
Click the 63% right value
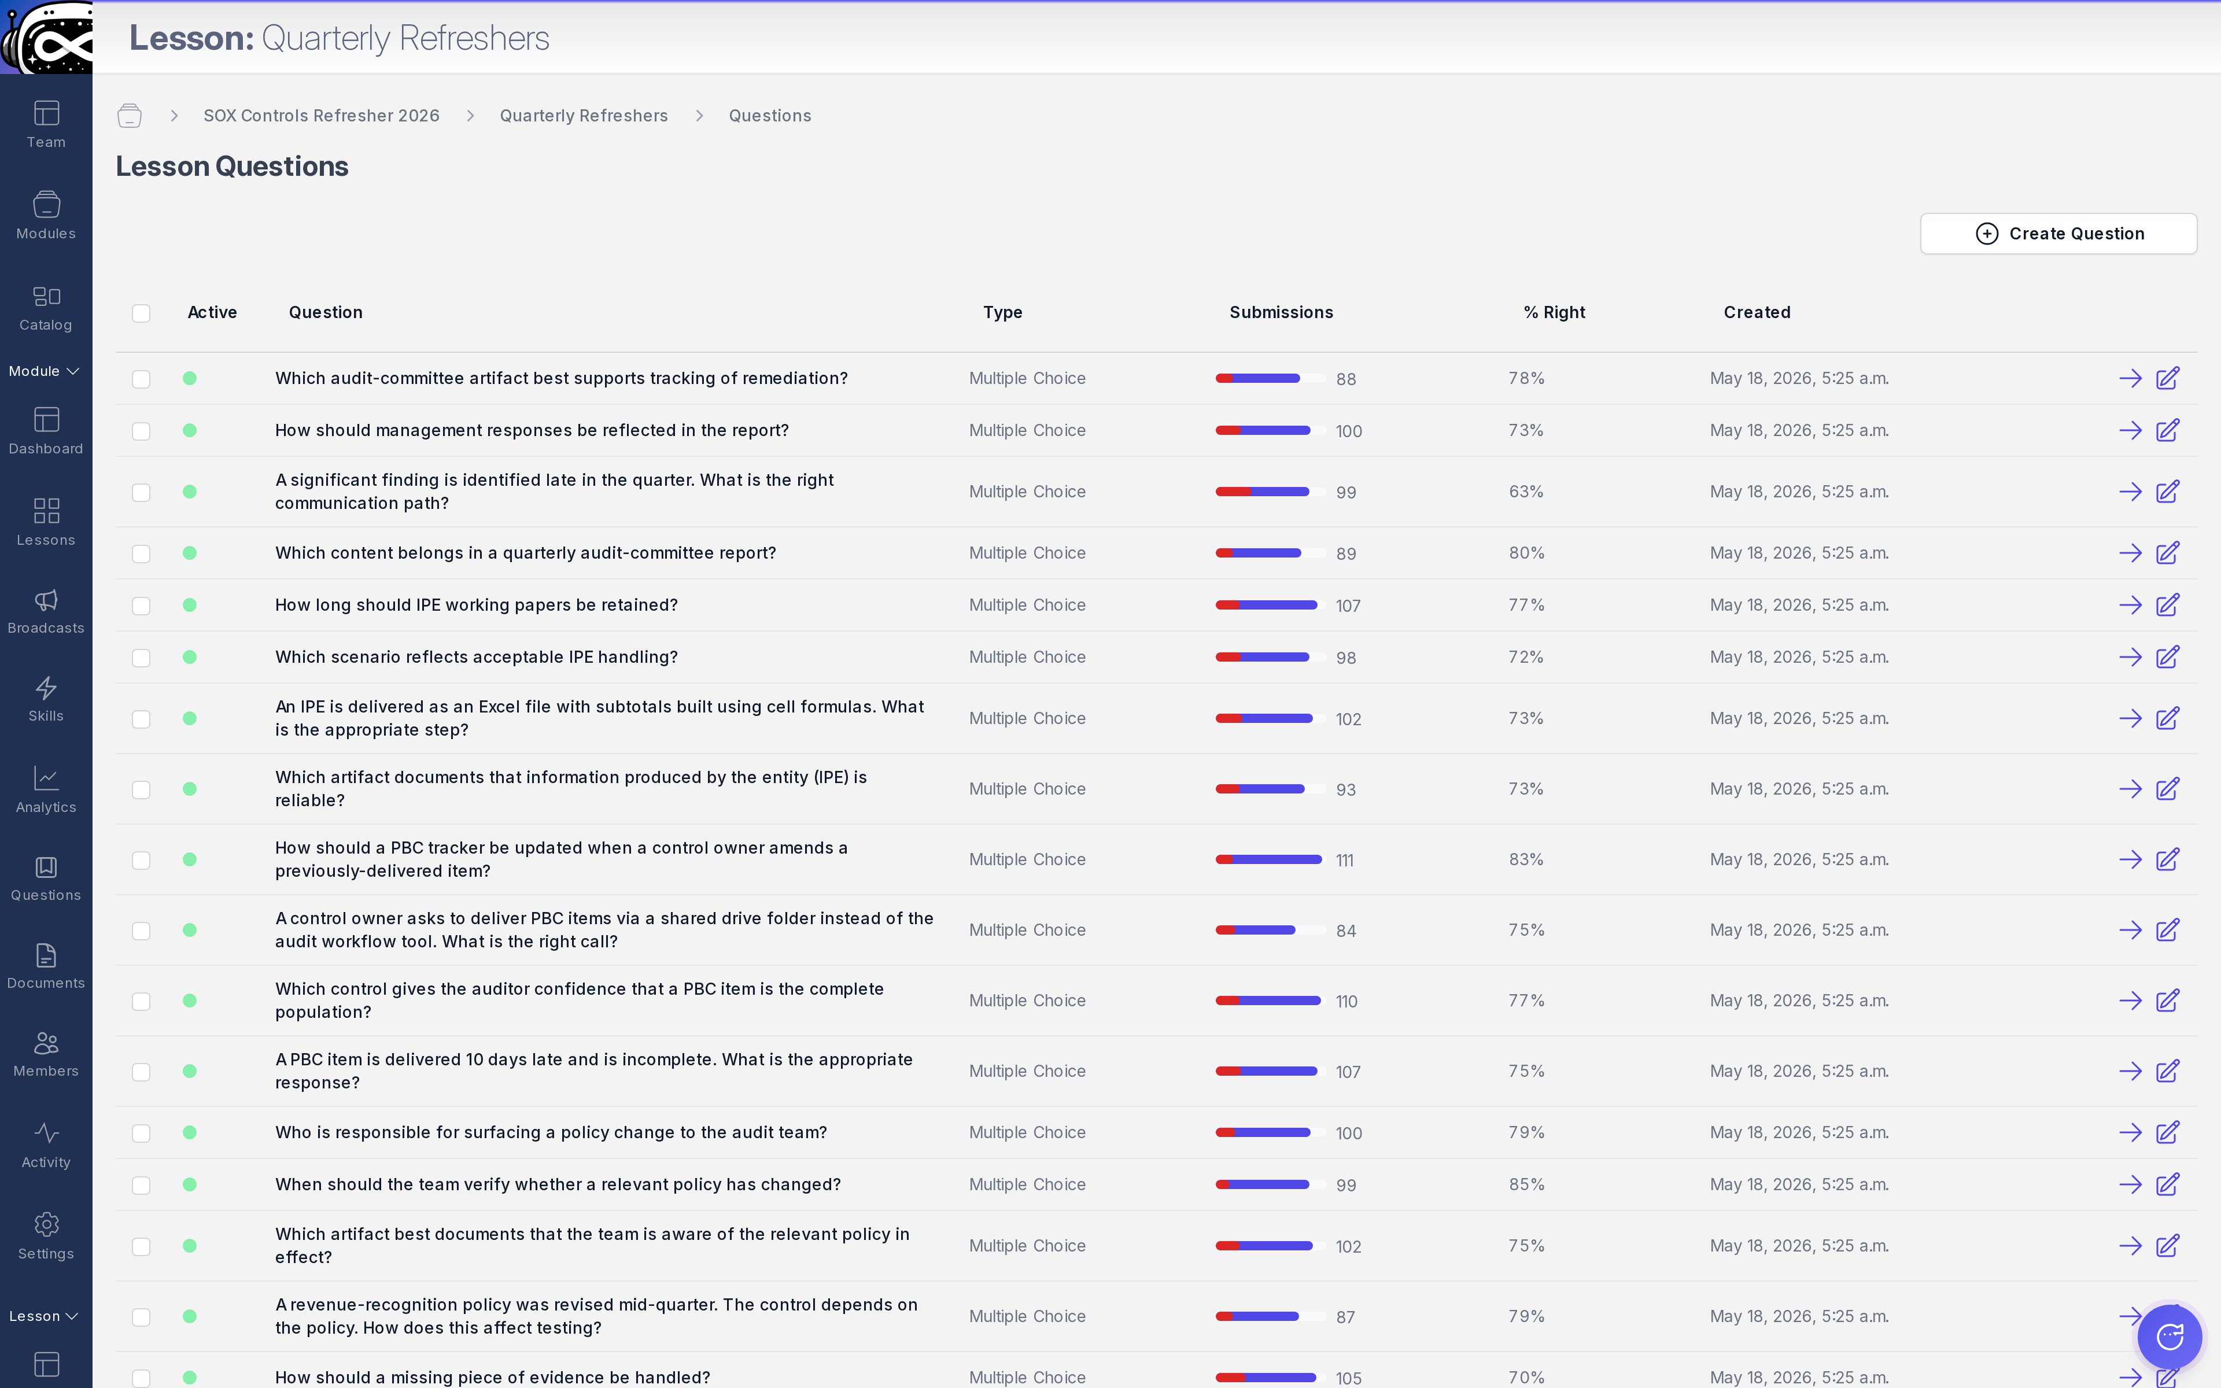[x=1526, y=492]
